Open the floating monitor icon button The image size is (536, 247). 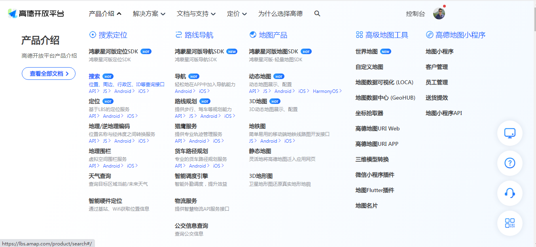pos(510,133)
